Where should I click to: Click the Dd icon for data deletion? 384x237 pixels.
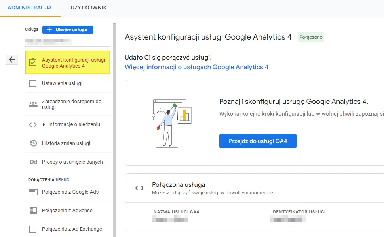click(33, 162)
